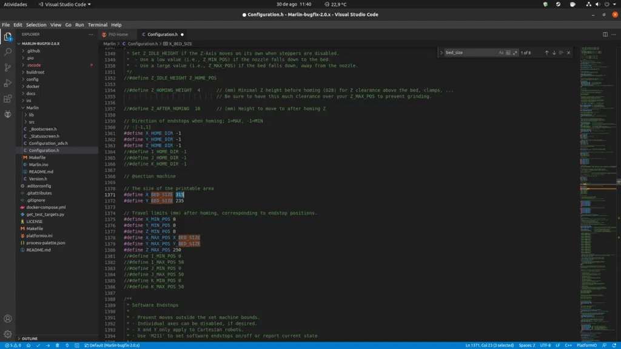Open the Run and Debug view
The width and height of the screenshot is (621, 349).
(x=7, y=83)
